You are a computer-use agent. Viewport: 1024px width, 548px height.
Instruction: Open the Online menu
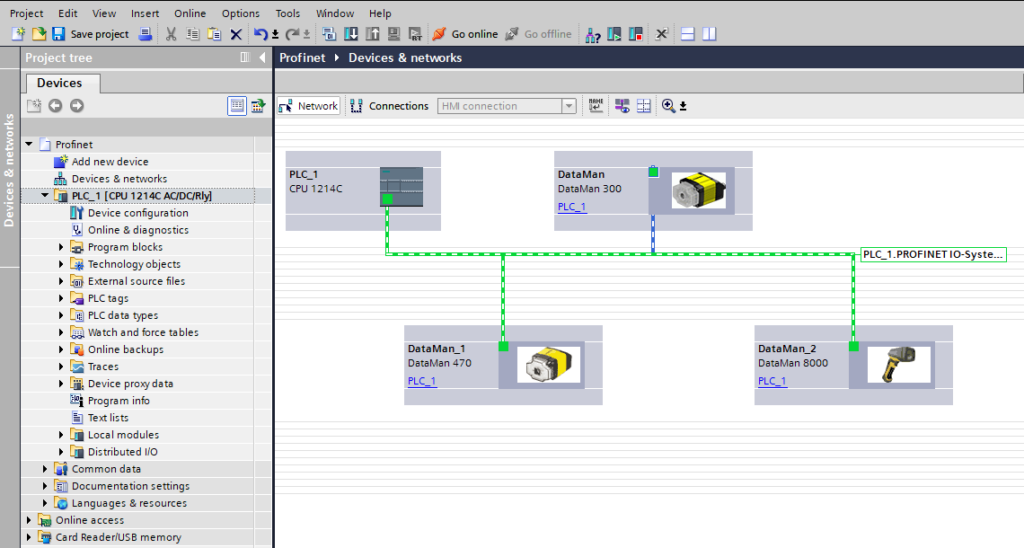(190, 13)
